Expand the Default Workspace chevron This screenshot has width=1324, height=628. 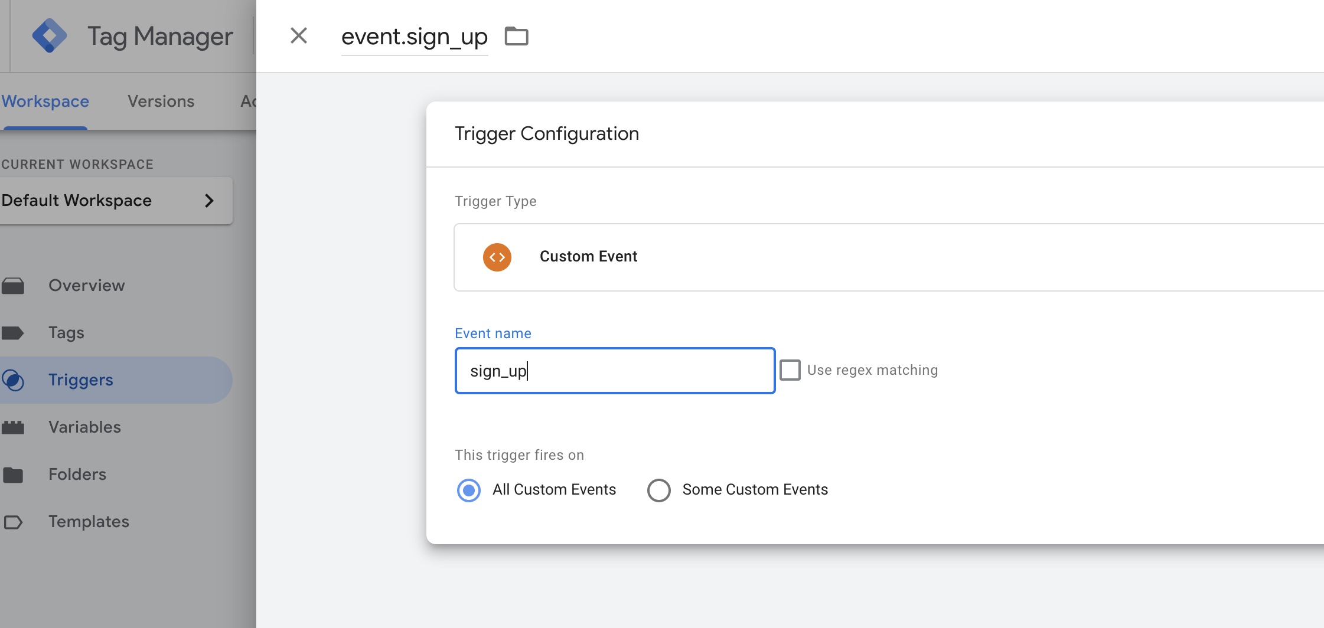pyautogui.click(x=209, y=201)
